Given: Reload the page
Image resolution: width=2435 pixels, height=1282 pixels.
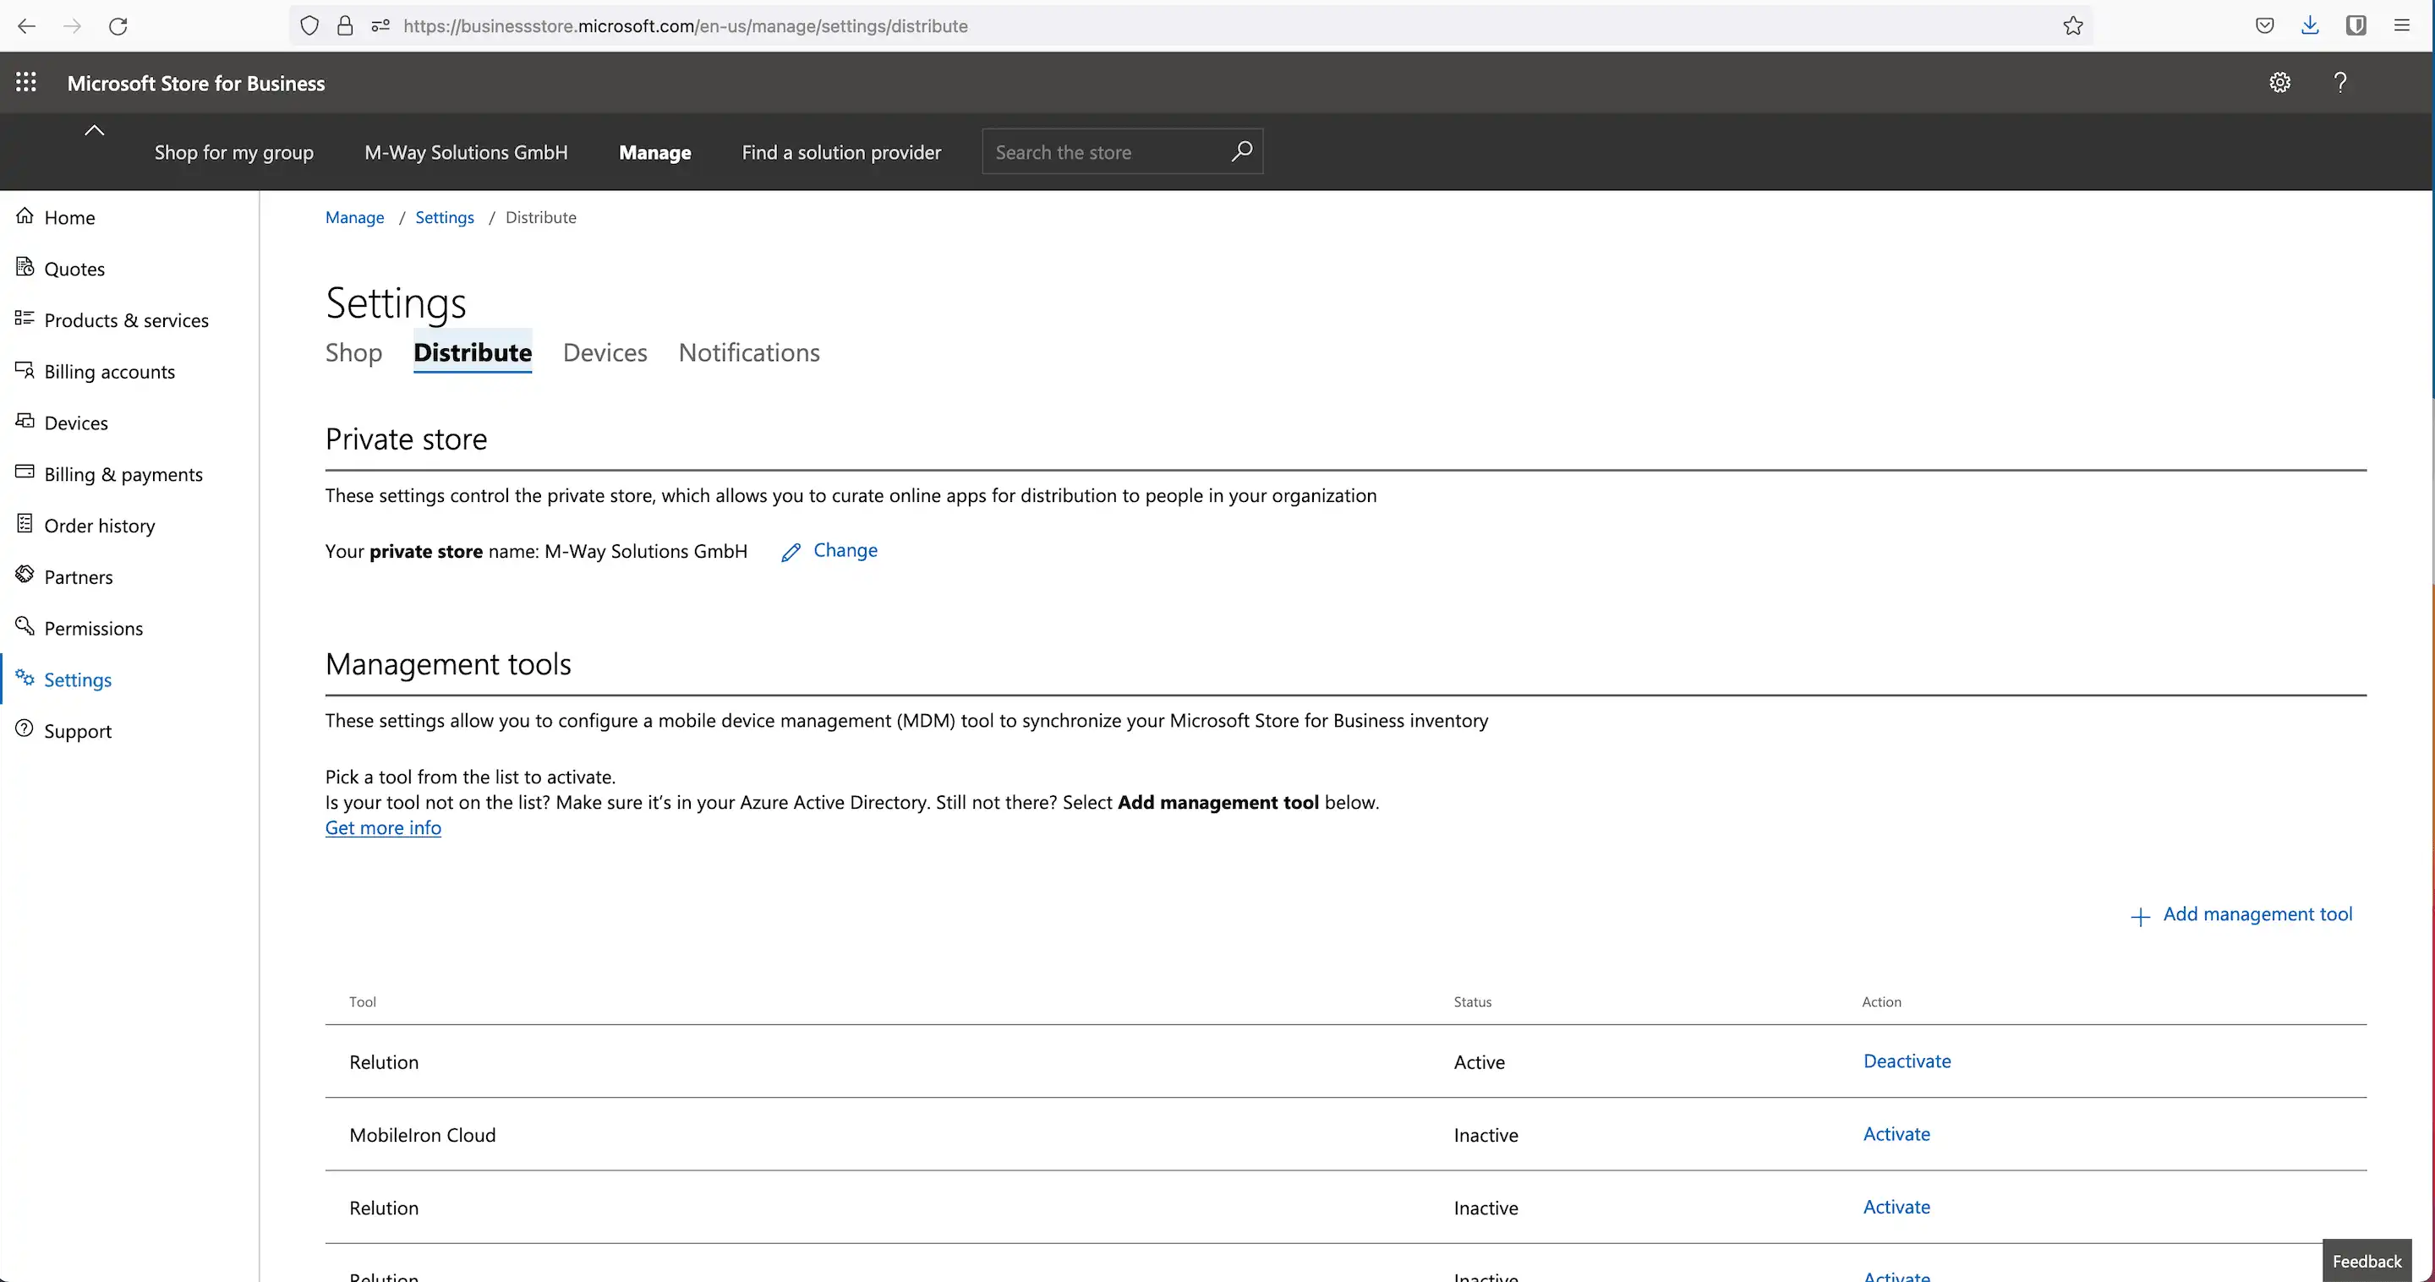Looking at the screenshot, I should pyautogui.click(x=118, y=25).
